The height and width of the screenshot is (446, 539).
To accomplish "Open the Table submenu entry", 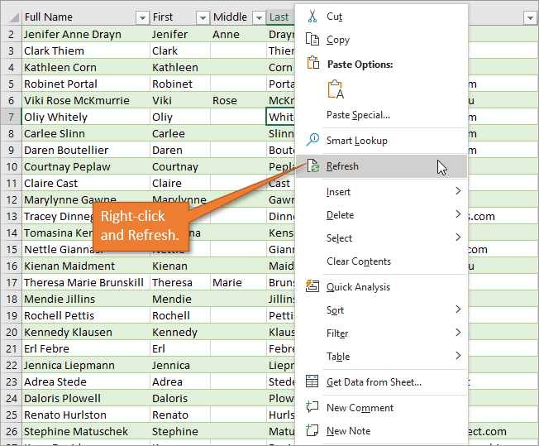I will 337,357.
